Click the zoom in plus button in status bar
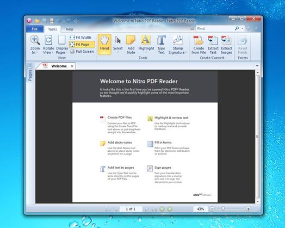This screenshot has height=228, width=285. click(x=248, y=209)
